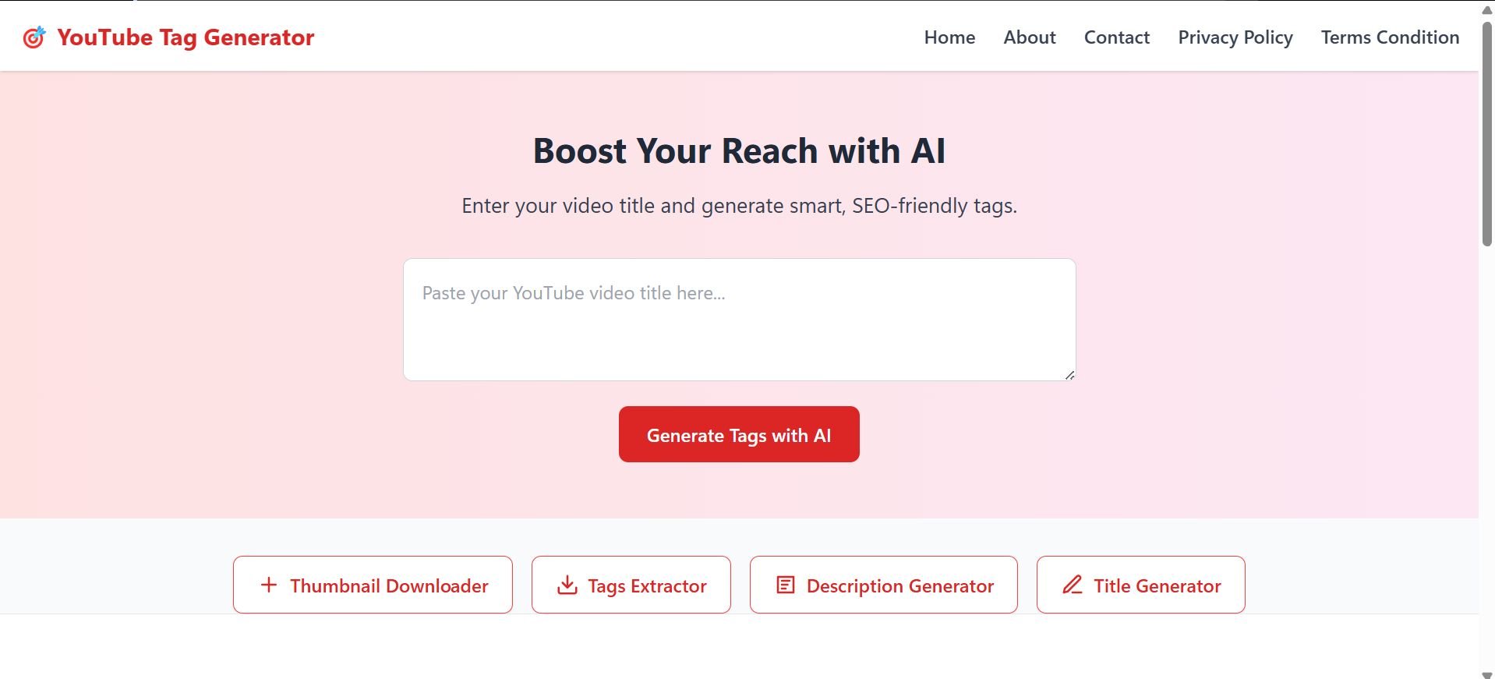This screenshot has width=1495, height=679.
Task: Open the Title Generator tool
Action: click(1140, 585)
